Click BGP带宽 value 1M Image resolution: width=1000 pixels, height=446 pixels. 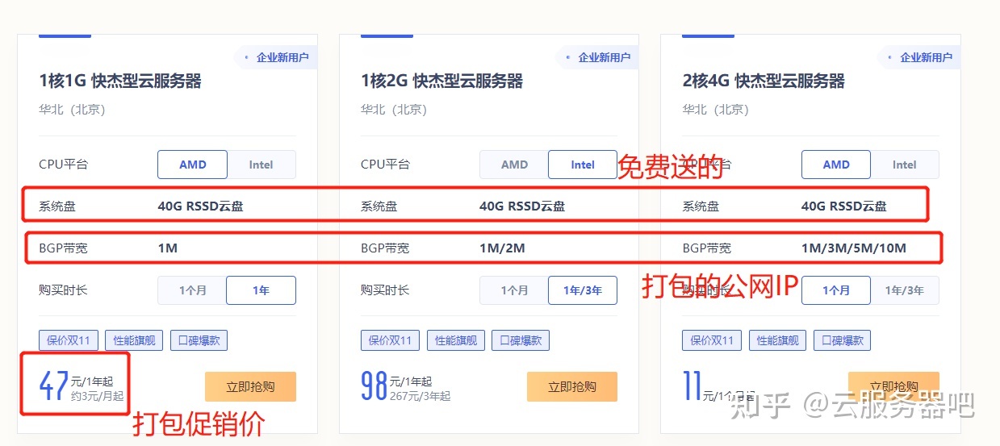point(167,248)
